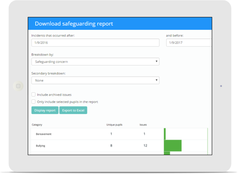The height and width of the screenshot is (174, 238).
Task: Click the Display report button
Action: pos(45,110)
